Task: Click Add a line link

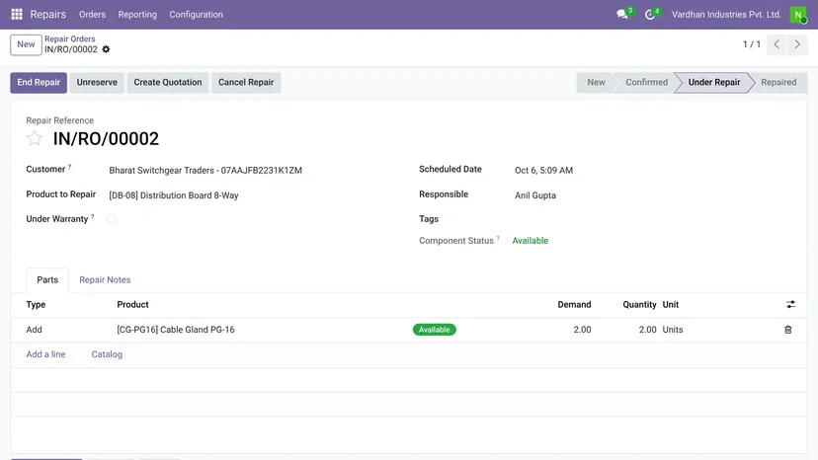Action: point(45,354)
